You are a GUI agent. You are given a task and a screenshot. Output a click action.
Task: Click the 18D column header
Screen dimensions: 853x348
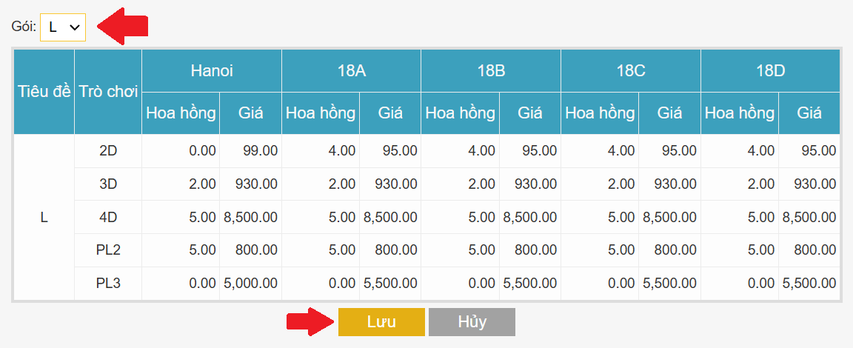click(770, 71)
